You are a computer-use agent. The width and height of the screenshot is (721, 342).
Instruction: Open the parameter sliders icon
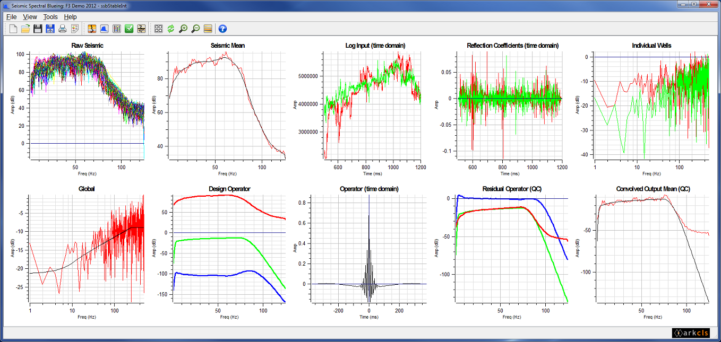pos(117,29)
